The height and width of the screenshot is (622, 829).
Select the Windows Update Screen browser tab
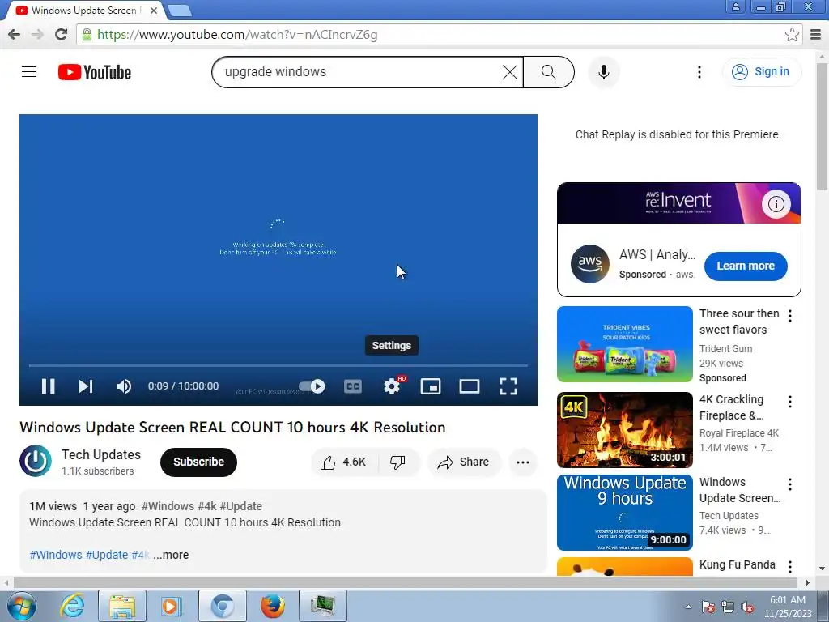[x=84, y=11]
